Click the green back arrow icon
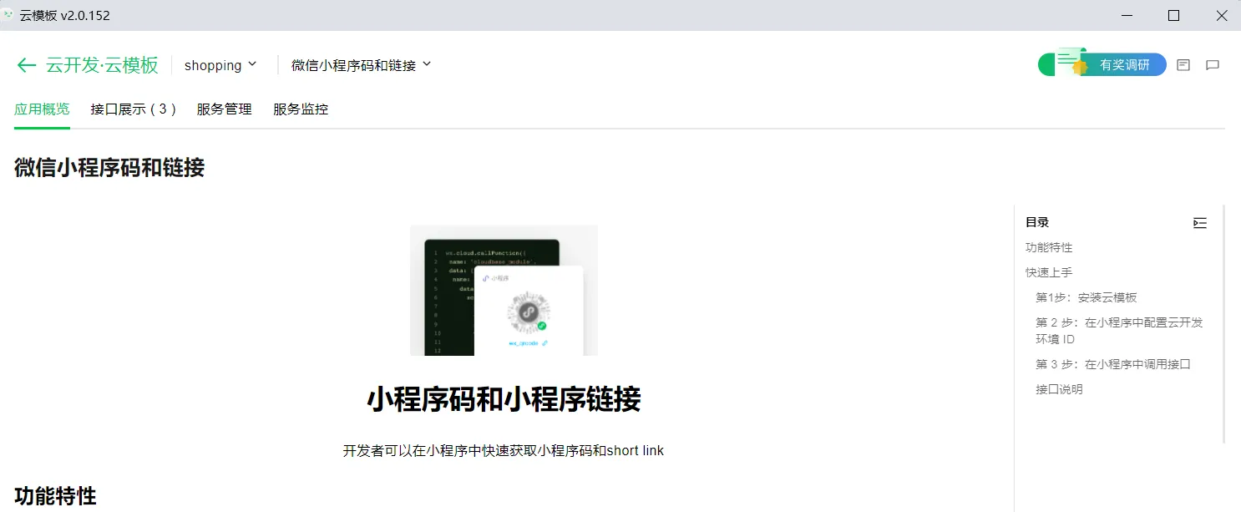Image resolution: width=1241 pixels, height=512 pixels. (26, 65)
